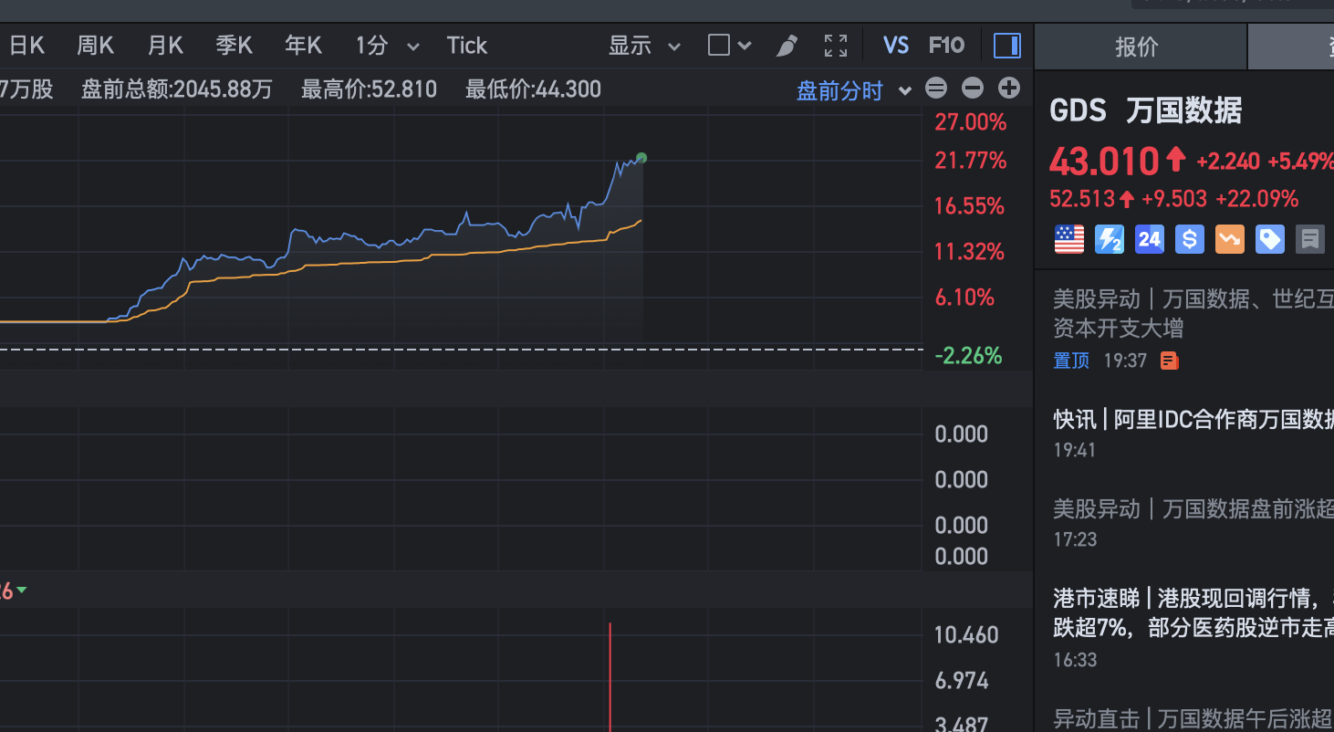Open news '美股异动｜万国数据、世纪互' headline
Viewport: 1334px width, 732px height.
[1193, 312]
